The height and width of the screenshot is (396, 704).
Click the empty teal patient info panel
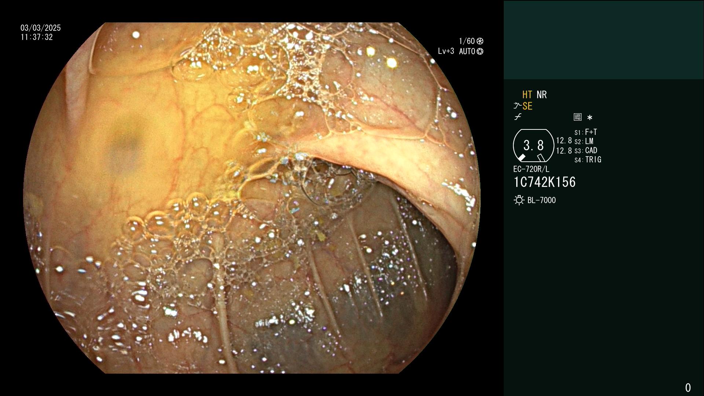click(604, 40)
